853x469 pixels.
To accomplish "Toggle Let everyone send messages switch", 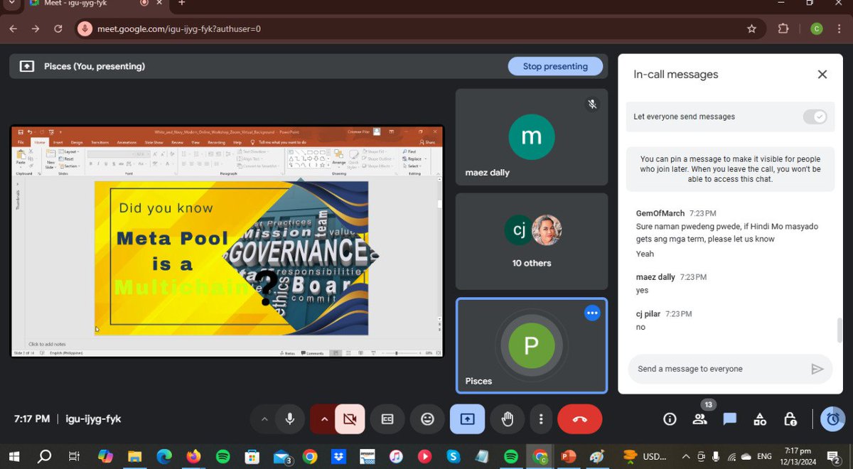I will 815,117.
